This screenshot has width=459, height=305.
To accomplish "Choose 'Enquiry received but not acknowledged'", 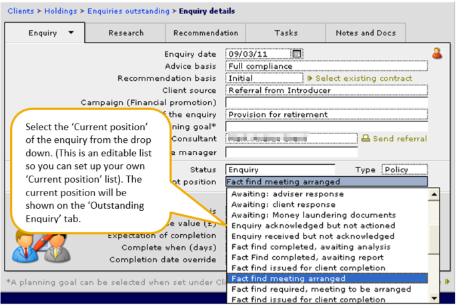I will (328, 236).
